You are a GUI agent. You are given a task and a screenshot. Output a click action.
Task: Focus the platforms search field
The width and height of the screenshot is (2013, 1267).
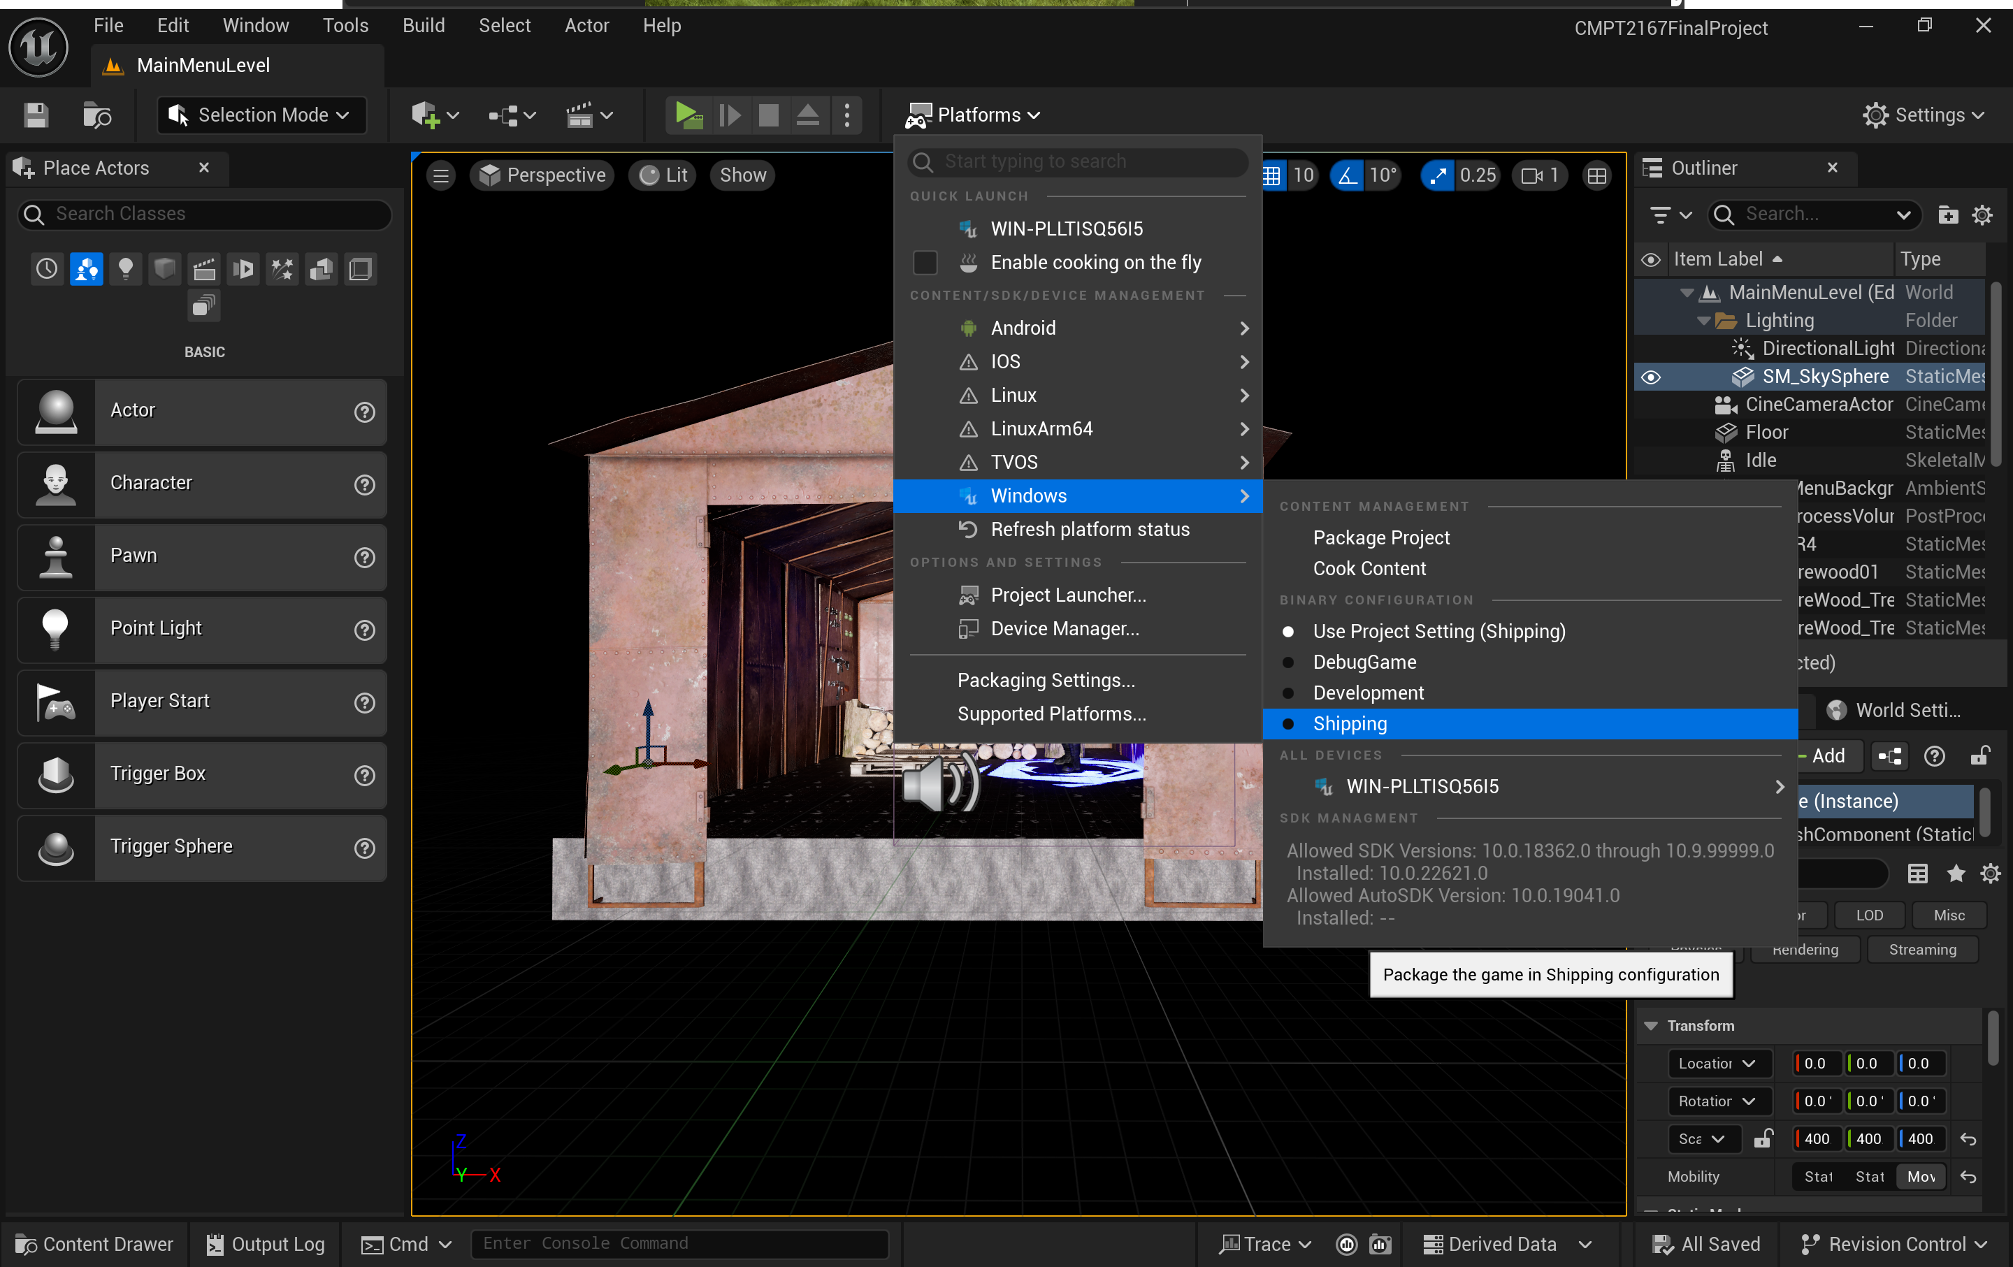point(1078,162)
